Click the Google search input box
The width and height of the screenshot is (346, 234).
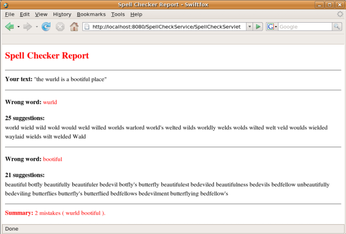point(305,27)
